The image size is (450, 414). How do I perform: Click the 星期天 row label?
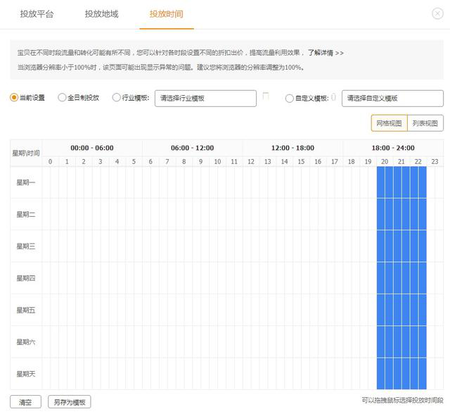[26, 374]
